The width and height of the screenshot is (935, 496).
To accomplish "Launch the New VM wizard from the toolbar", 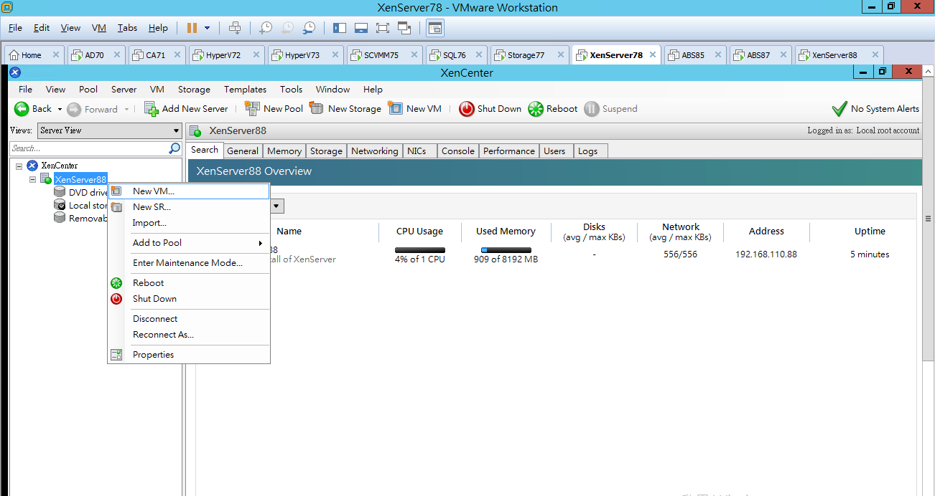I will tap(396, 108).
